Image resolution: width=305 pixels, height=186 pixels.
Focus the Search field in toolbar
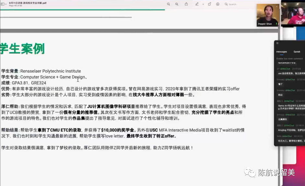(237, 4)
